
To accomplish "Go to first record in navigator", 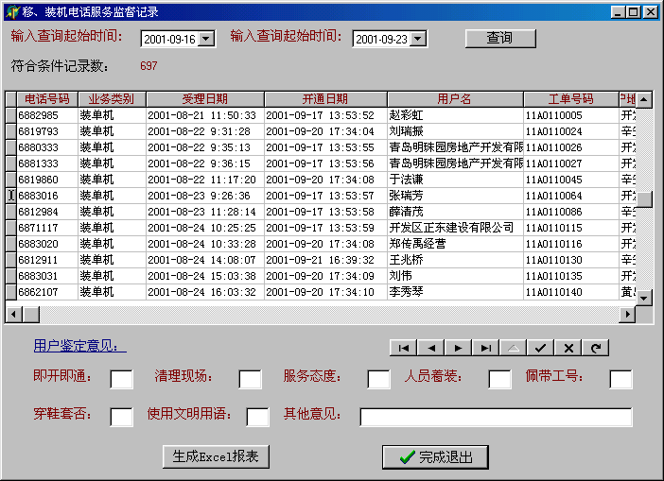I will pos(403,348).
